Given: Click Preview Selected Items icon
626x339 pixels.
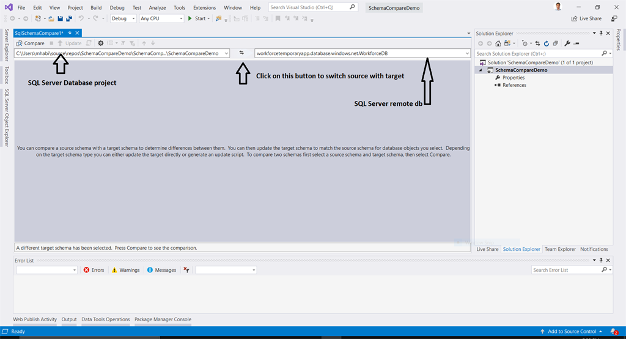Looking at the screenshot, I should pyautogui.click(x=576, y=43).
